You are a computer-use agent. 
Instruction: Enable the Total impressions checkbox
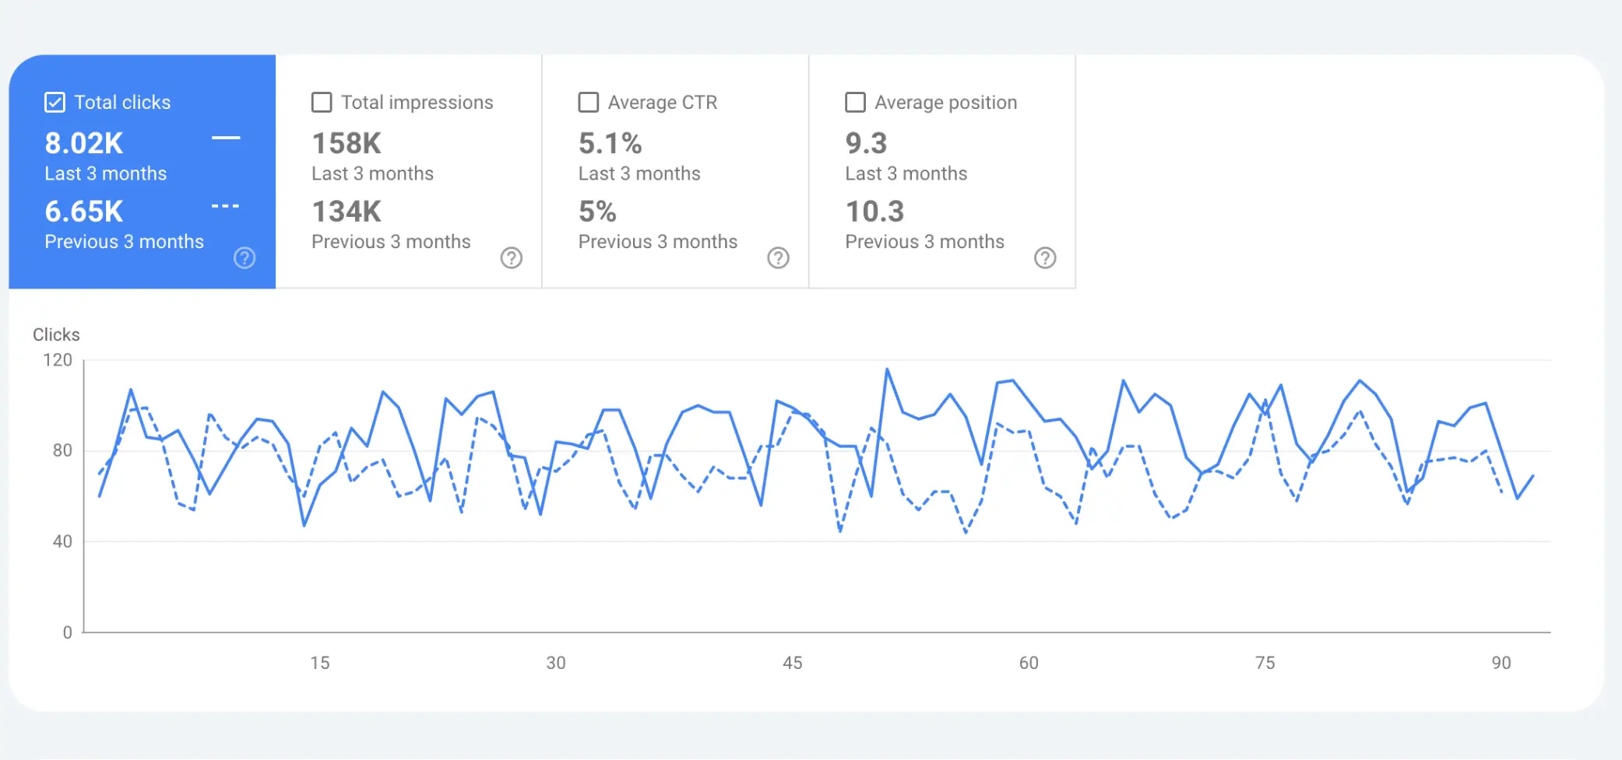click(x=322, y=103)
